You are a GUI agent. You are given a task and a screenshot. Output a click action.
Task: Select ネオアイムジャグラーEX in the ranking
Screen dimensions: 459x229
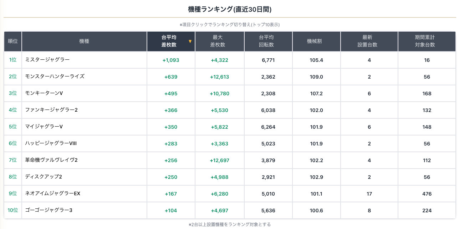point(53,193)
